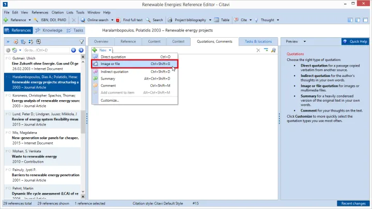
Task: Click the Find full text PDF icon
Action: point(118,20)
